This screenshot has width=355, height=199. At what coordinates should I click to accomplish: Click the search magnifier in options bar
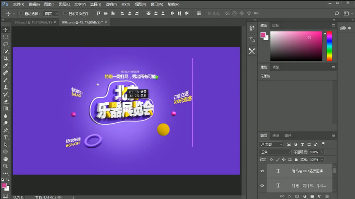point(337,14)
